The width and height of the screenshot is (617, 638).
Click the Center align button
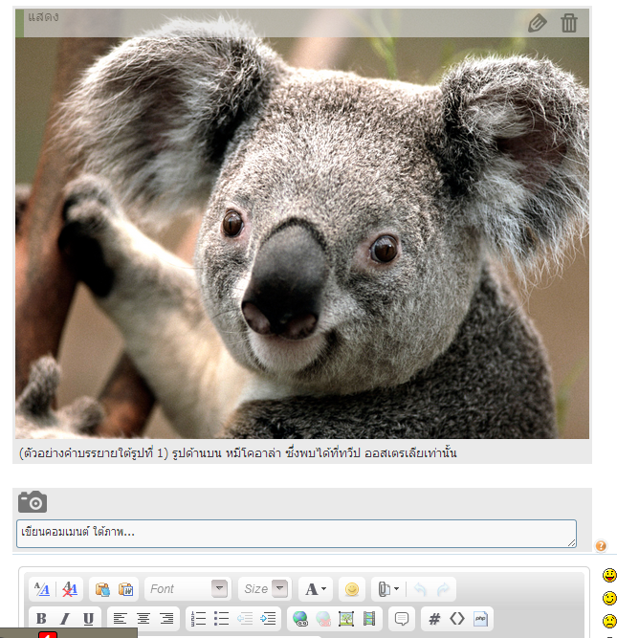tap(143, 619)
